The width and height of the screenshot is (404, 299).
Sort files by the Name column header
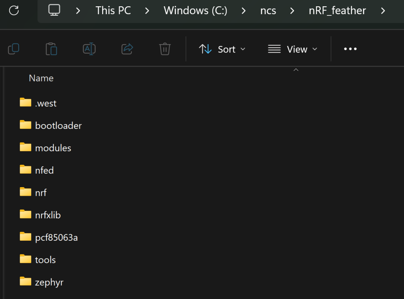tap(41, 78)
